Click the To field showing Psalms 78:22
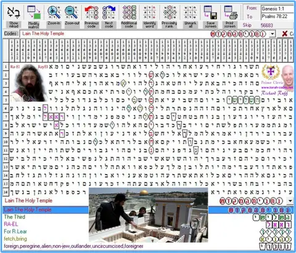The width and height of the screenshot is (296, 253). [x=277, y=16]
